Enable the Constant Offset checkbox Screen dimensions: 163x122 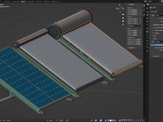154,27
